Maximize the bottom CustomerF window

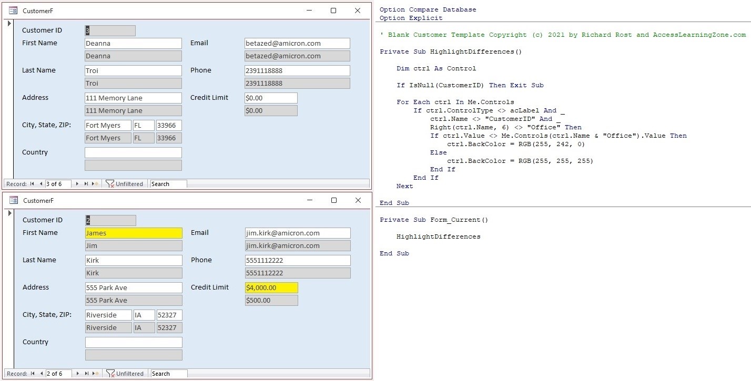333,200
